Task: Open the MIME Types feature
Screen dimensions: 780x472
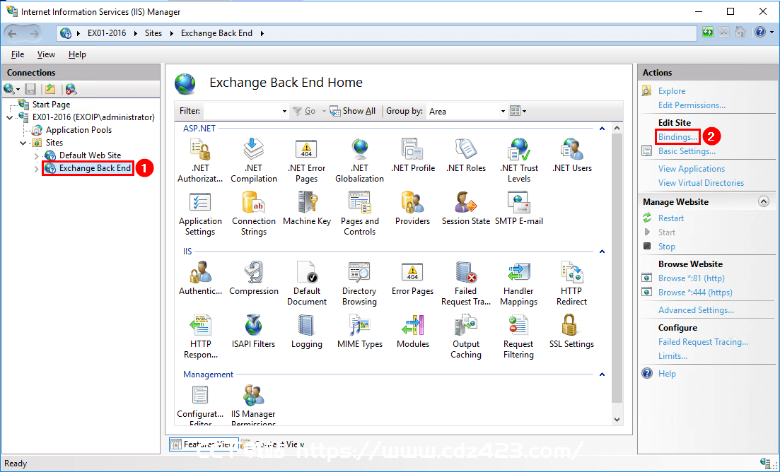Action: pyautogui.click(x=360, y=332)
